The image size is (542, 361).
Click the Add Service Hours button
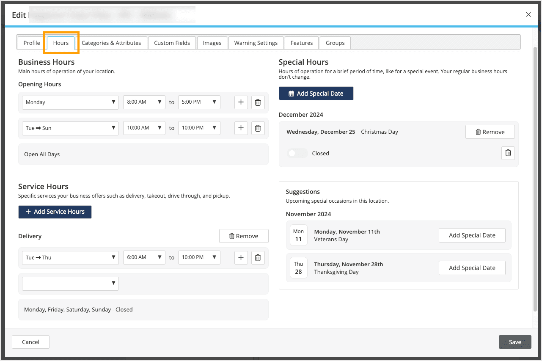(55, 212)
